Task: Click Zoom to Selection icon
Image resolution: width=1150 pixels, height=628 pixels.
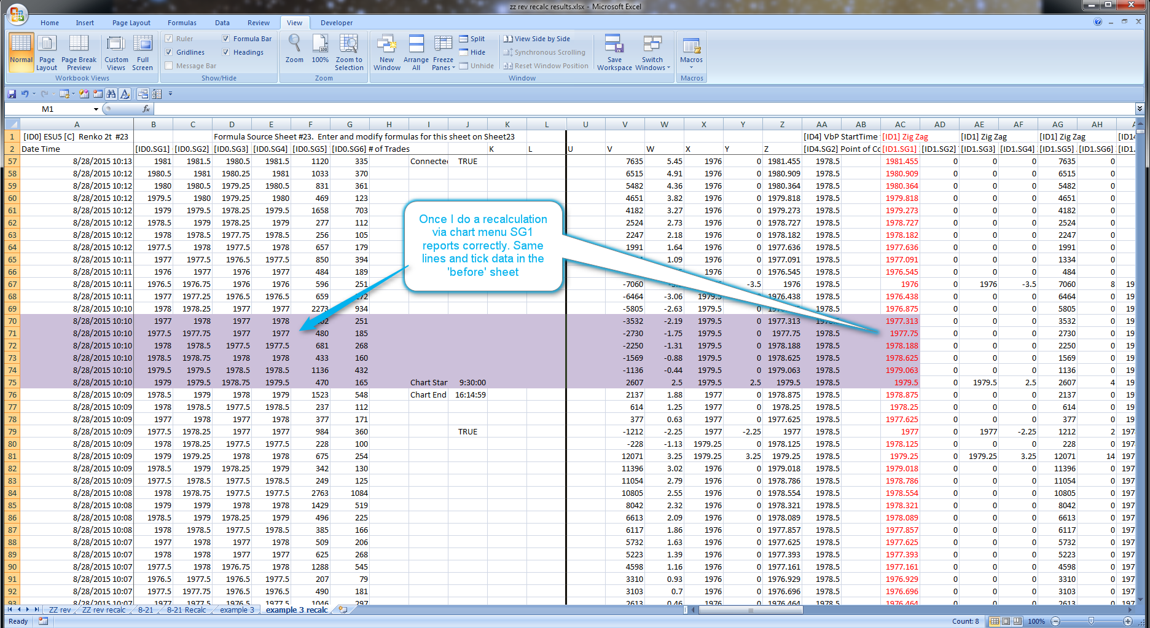Action: (349, 52)
